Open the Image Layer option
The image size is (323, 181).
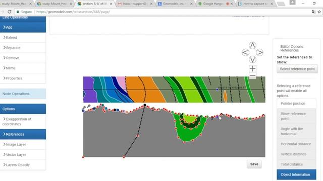tap(23, 144)
